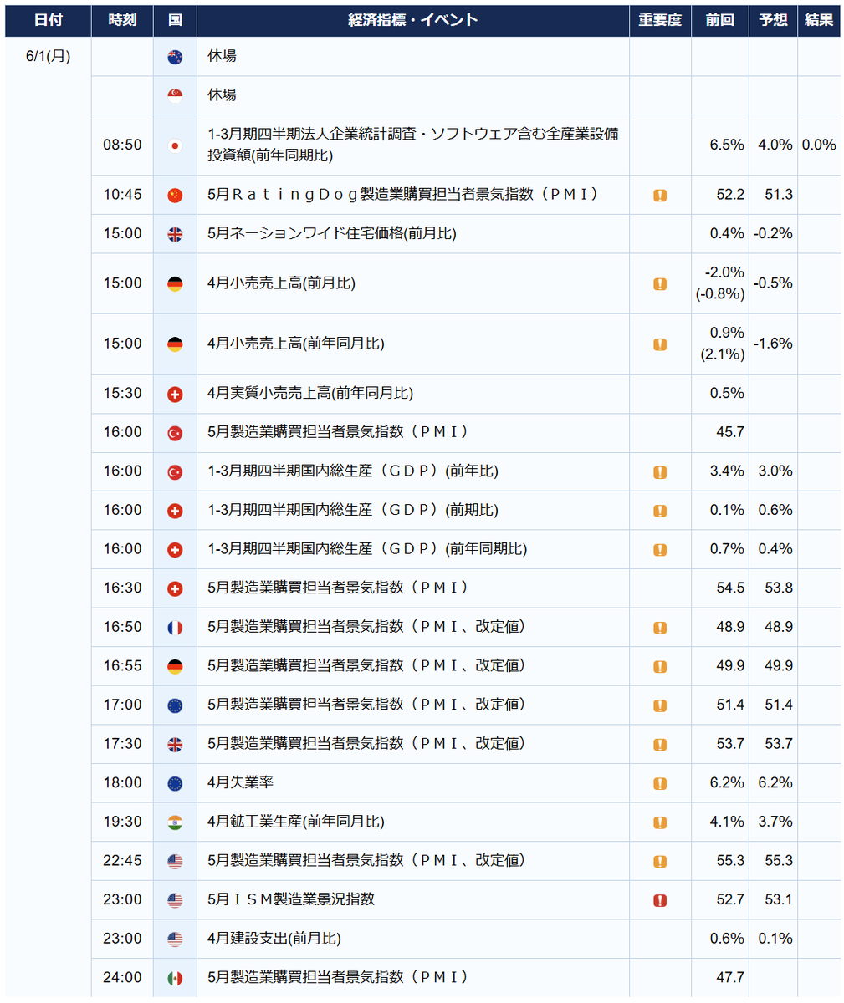844x1003 pixels.
Task: Click the importance icon in the GDP (前年同期比) row
Action: pos(660,549)
